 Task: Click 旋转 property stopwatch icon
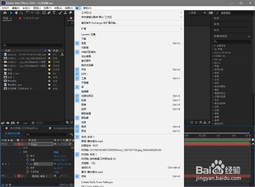[28, 168]
